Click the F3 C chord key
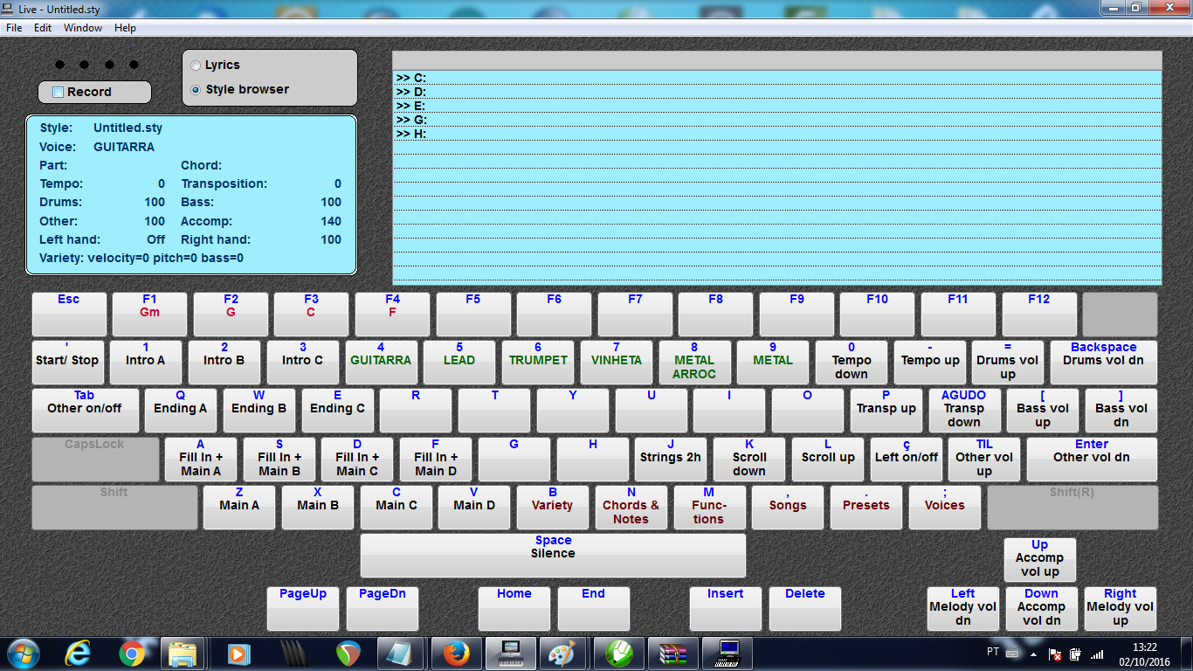 click(311, 315)
